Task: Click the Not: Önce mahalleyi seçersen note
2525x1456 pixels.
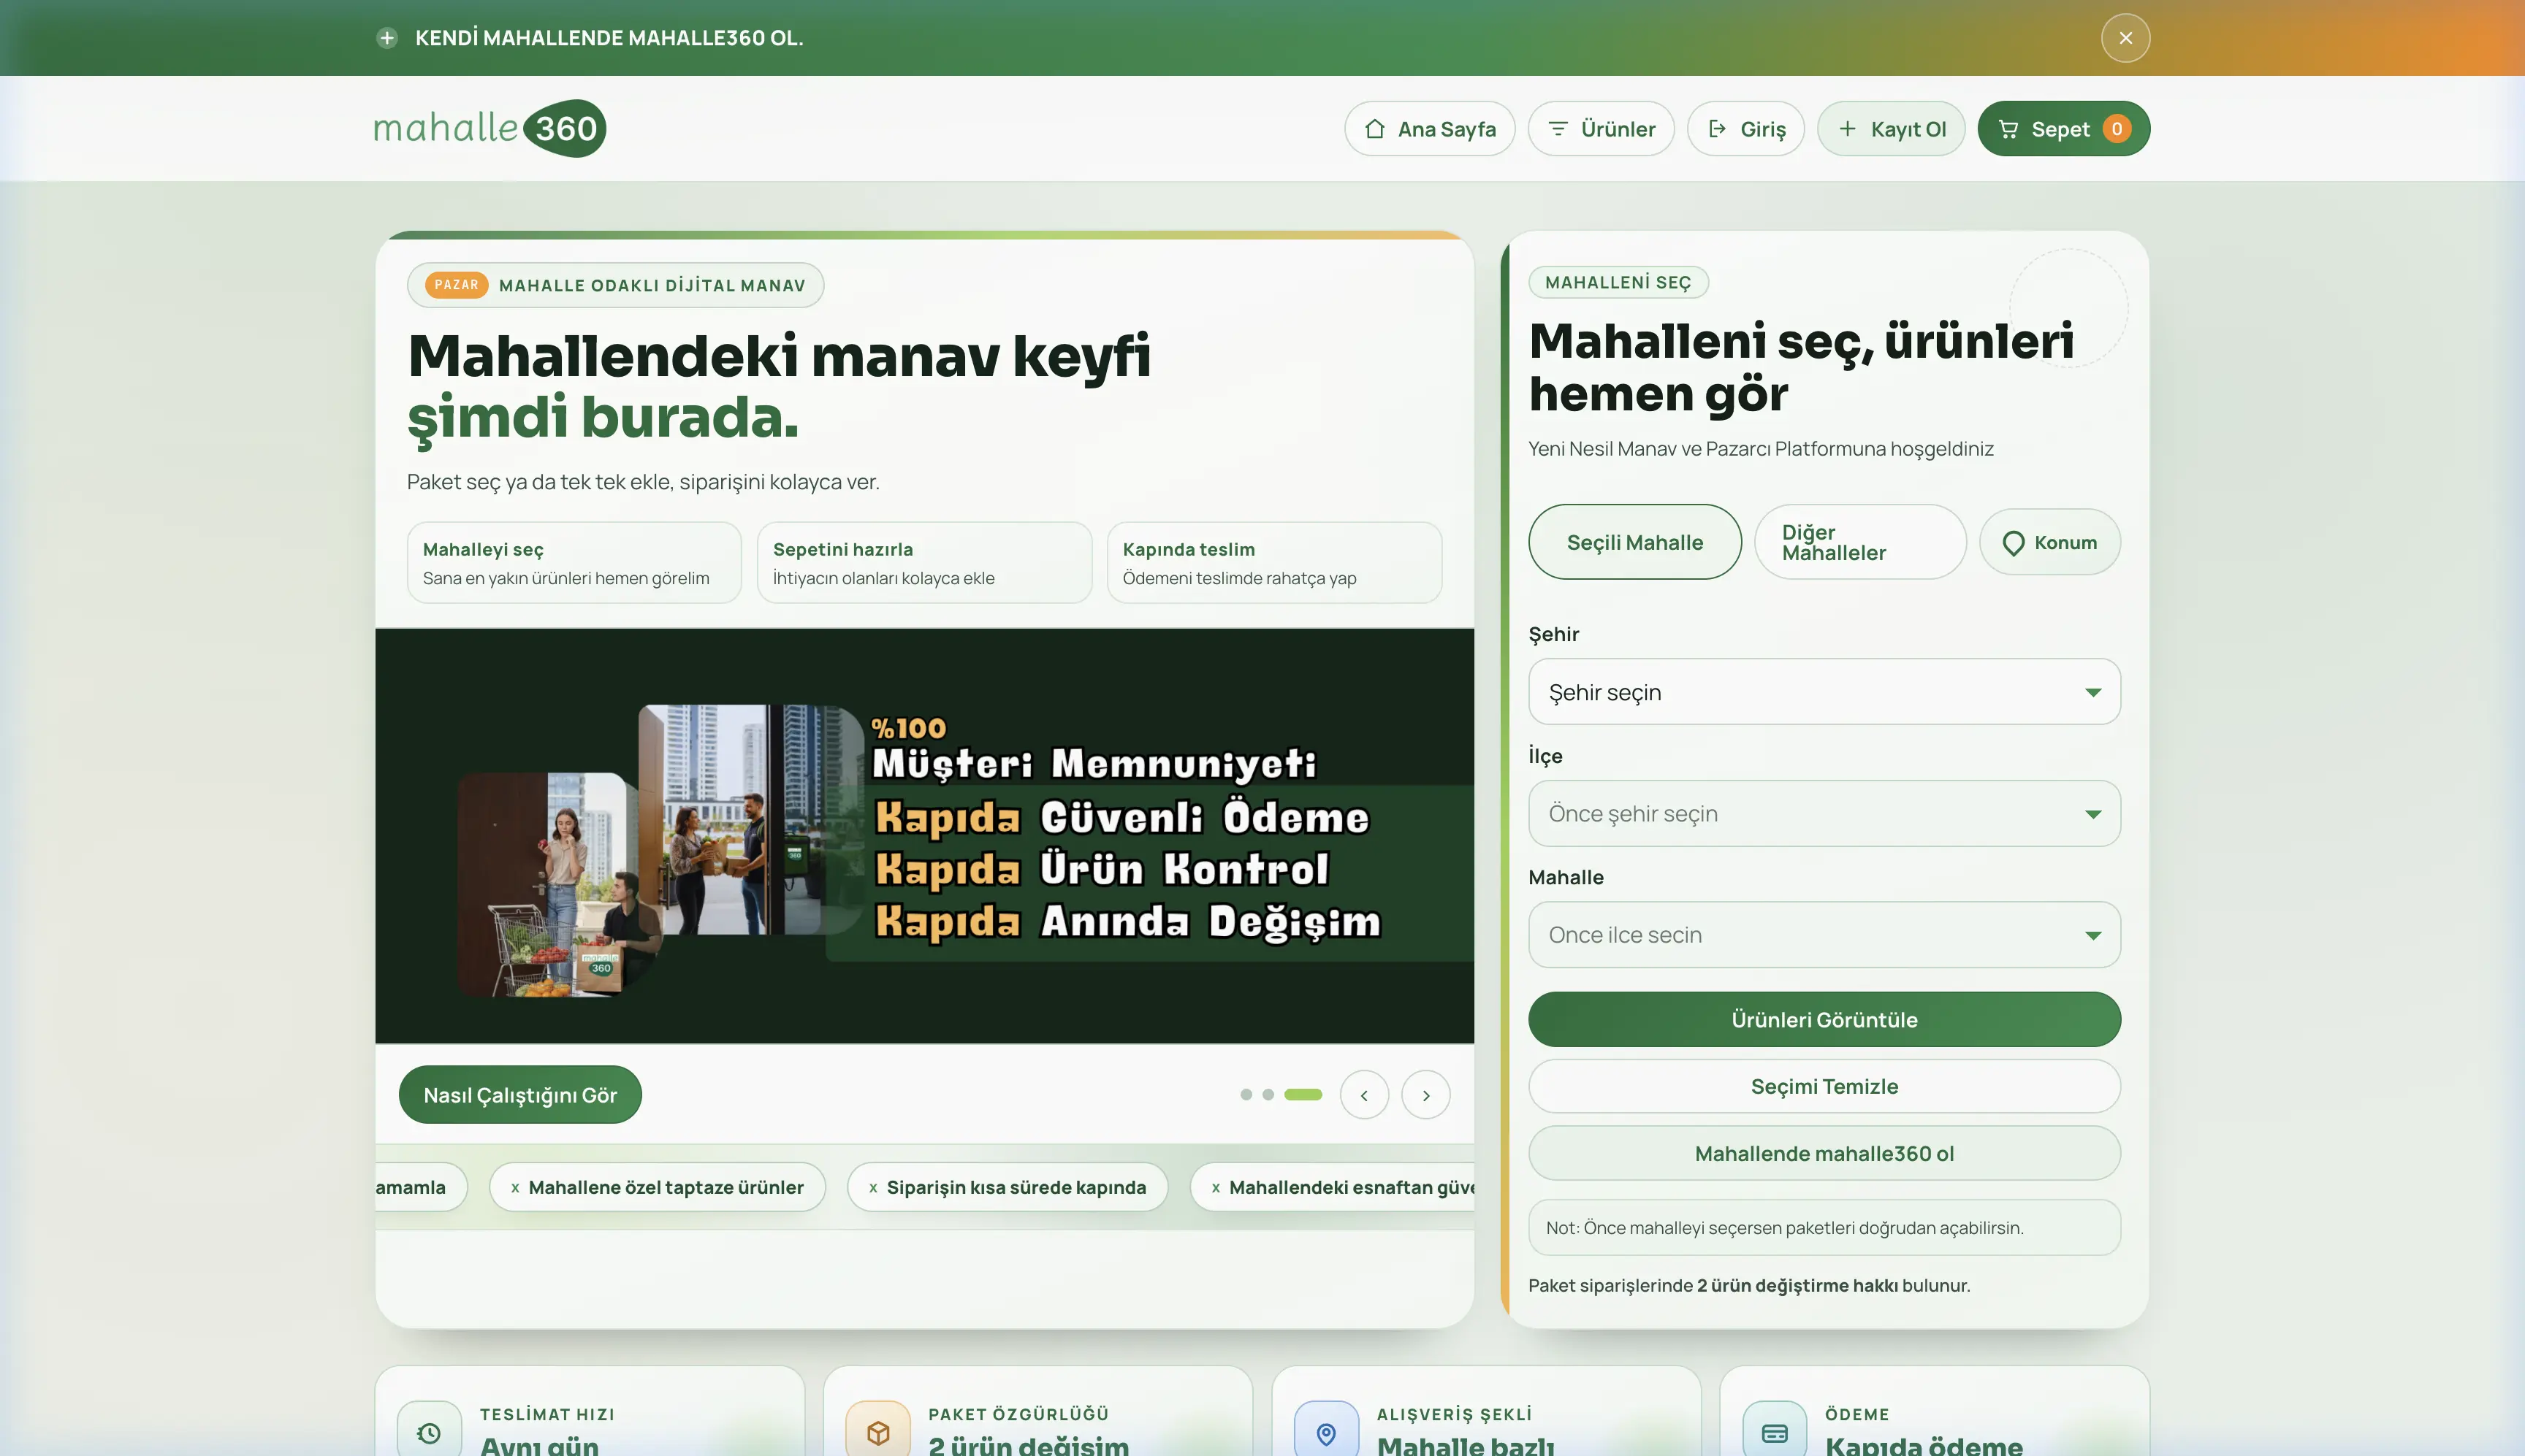Action: 1824,1228
